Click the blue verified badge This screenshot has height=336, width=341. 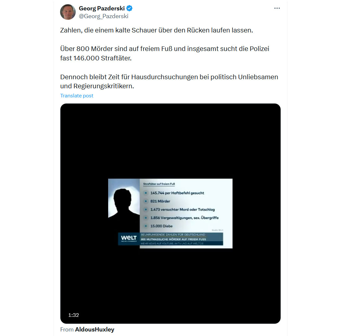(129, 8)
